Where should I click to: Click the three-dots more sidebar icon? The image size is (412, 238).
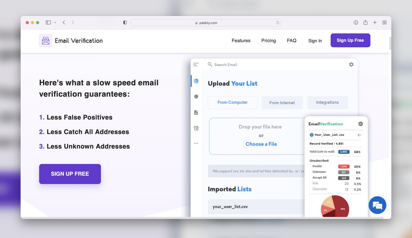click(196, 143)
